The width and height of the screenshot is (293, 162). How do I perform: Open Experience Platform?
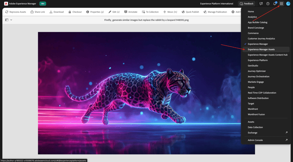click(258, 60)
